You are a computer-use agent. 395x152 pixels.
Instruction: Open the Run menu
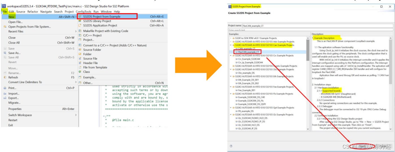point(96,12)
